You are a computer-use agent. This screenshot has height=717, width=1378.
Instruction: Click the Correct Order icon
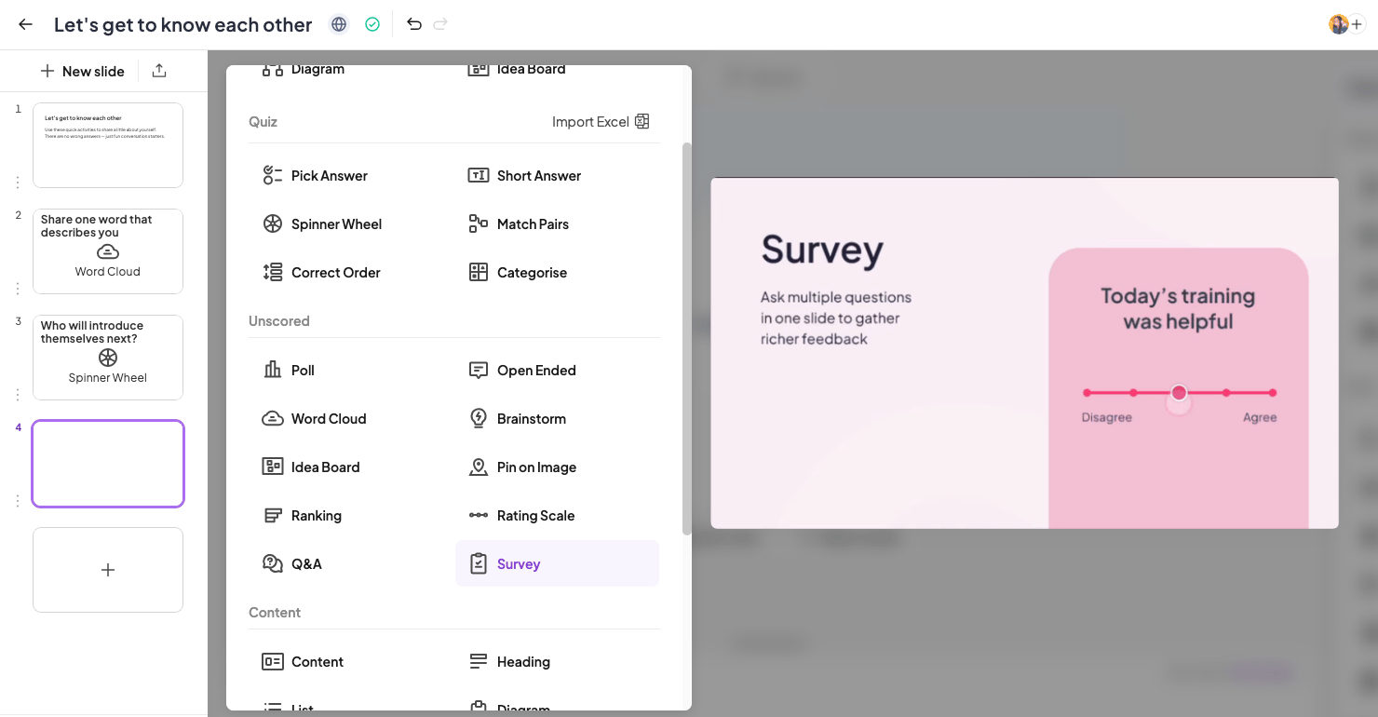[x=273, y=272]
